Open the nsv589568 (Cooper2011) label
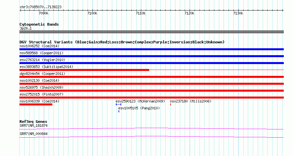The width and height of the screenshot is (293, 156). pos(41,53)
